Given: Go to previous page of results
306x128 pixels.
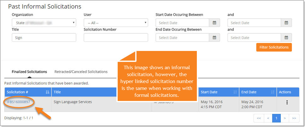Looking at the screenshot, I should [x=268, y=118].
